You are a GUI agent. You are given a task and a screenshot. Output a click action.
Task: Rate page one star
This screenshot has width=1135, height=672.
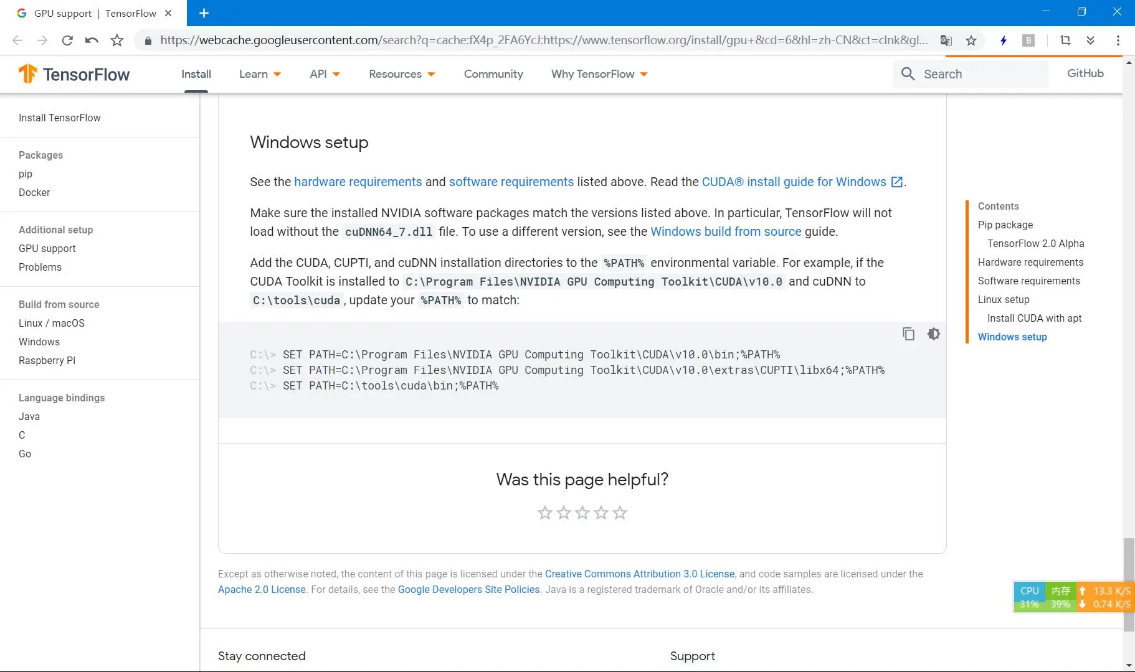click(x=544, y=513)
